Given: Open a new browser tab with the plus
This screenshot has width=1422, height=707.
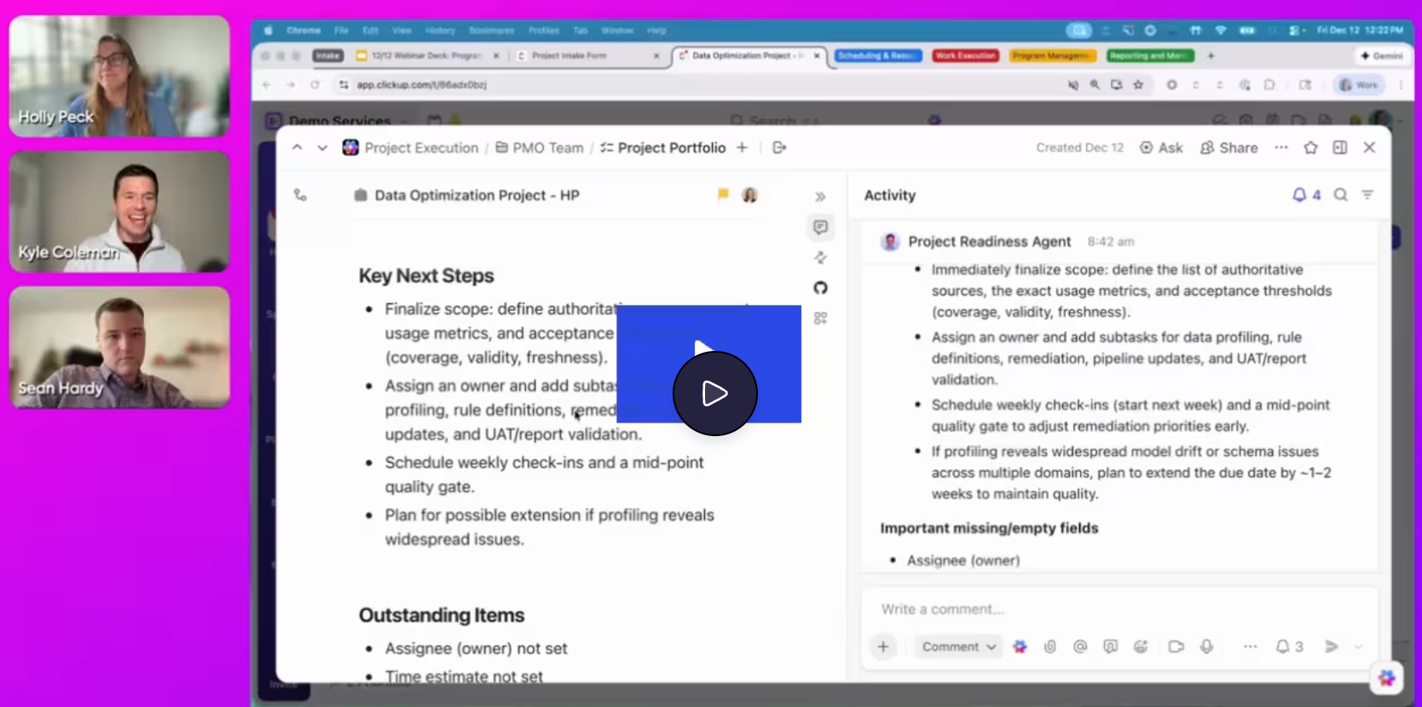Looking at the screenshot, I should tap(1211, 55).
